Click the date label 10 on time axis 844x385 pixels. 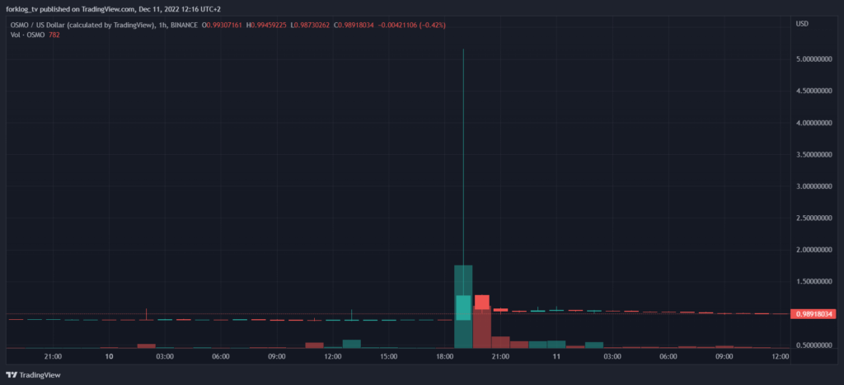(x=109, y=357)
